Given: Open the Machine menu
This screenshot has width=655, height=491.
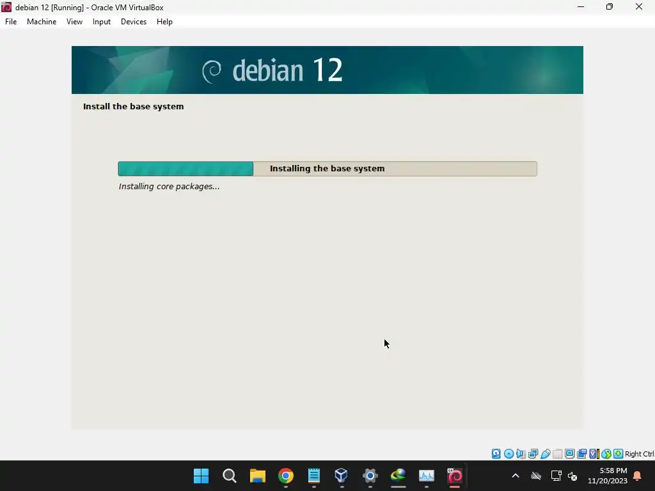Looking at the screenshot, I should coord(42,22).
